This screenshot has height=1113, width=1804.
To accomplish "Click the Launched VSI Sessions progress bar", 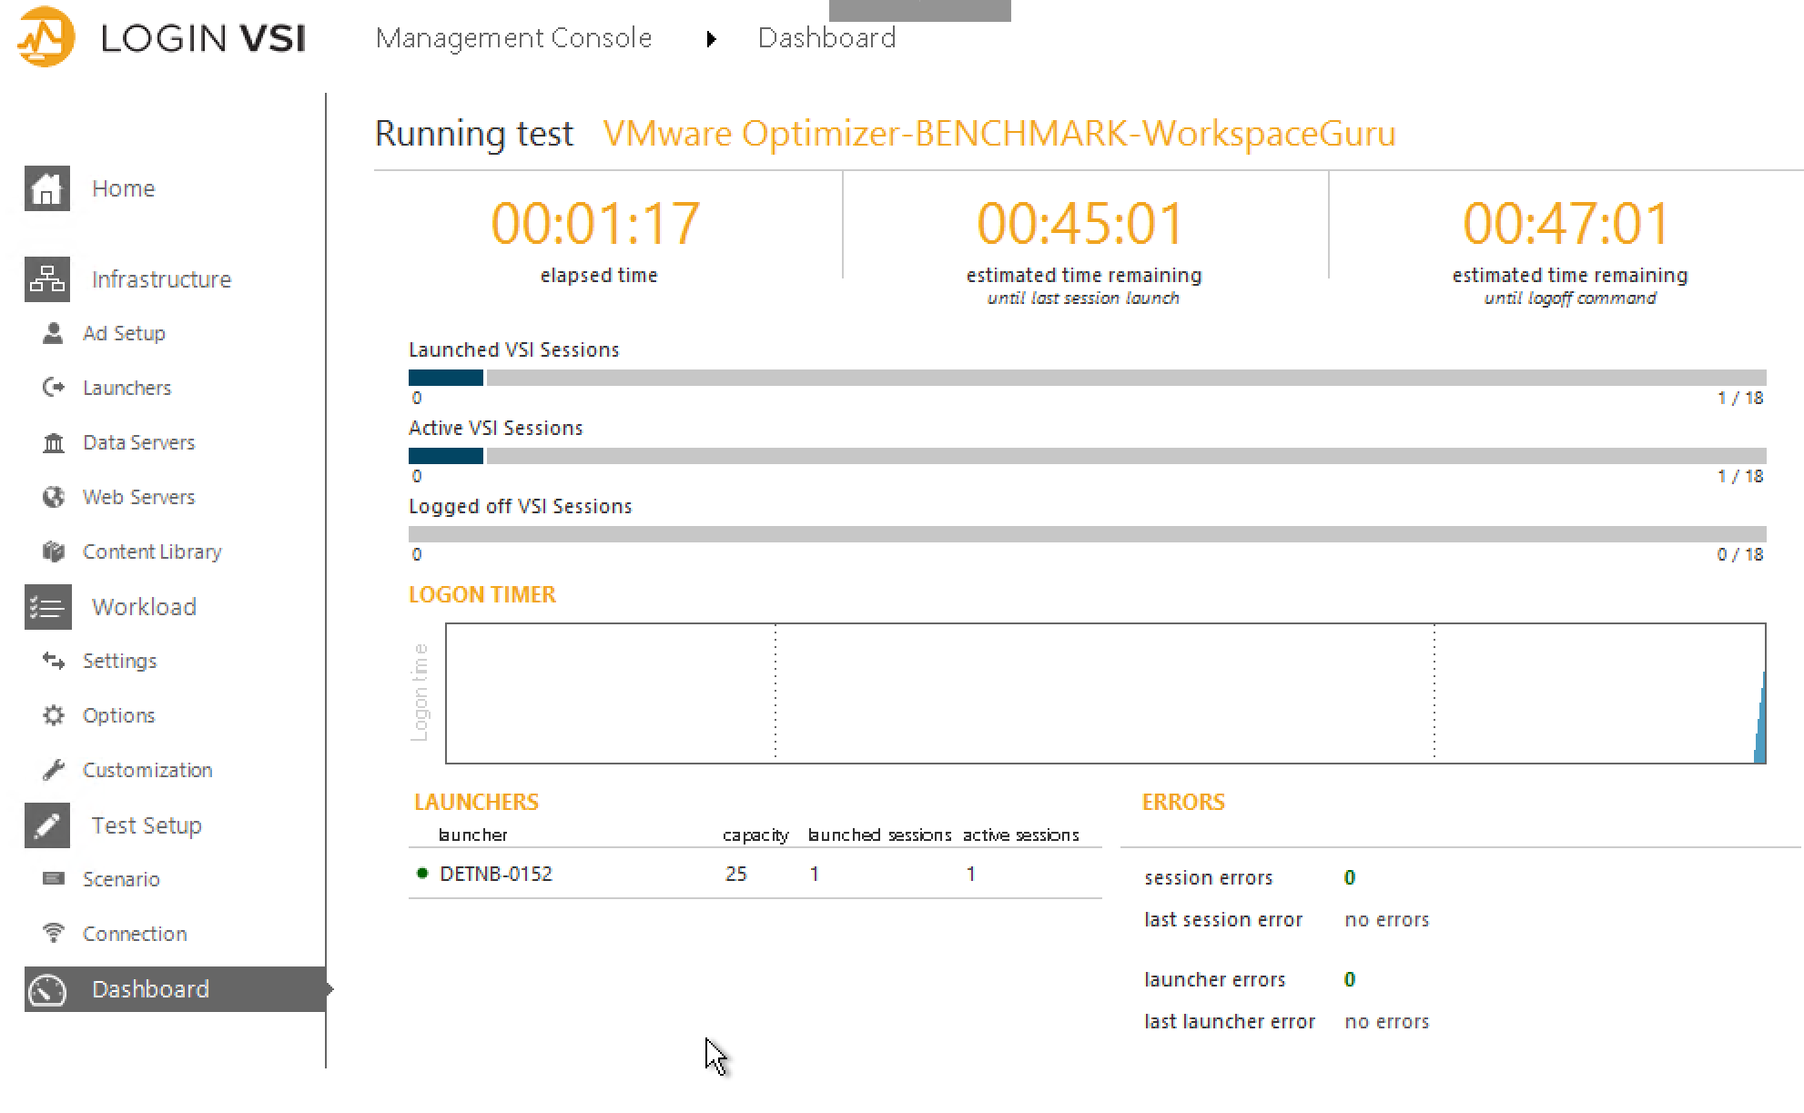I will pos(1087,378).
